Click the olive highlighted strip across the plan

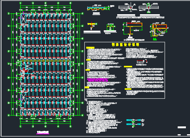[46, 61]
